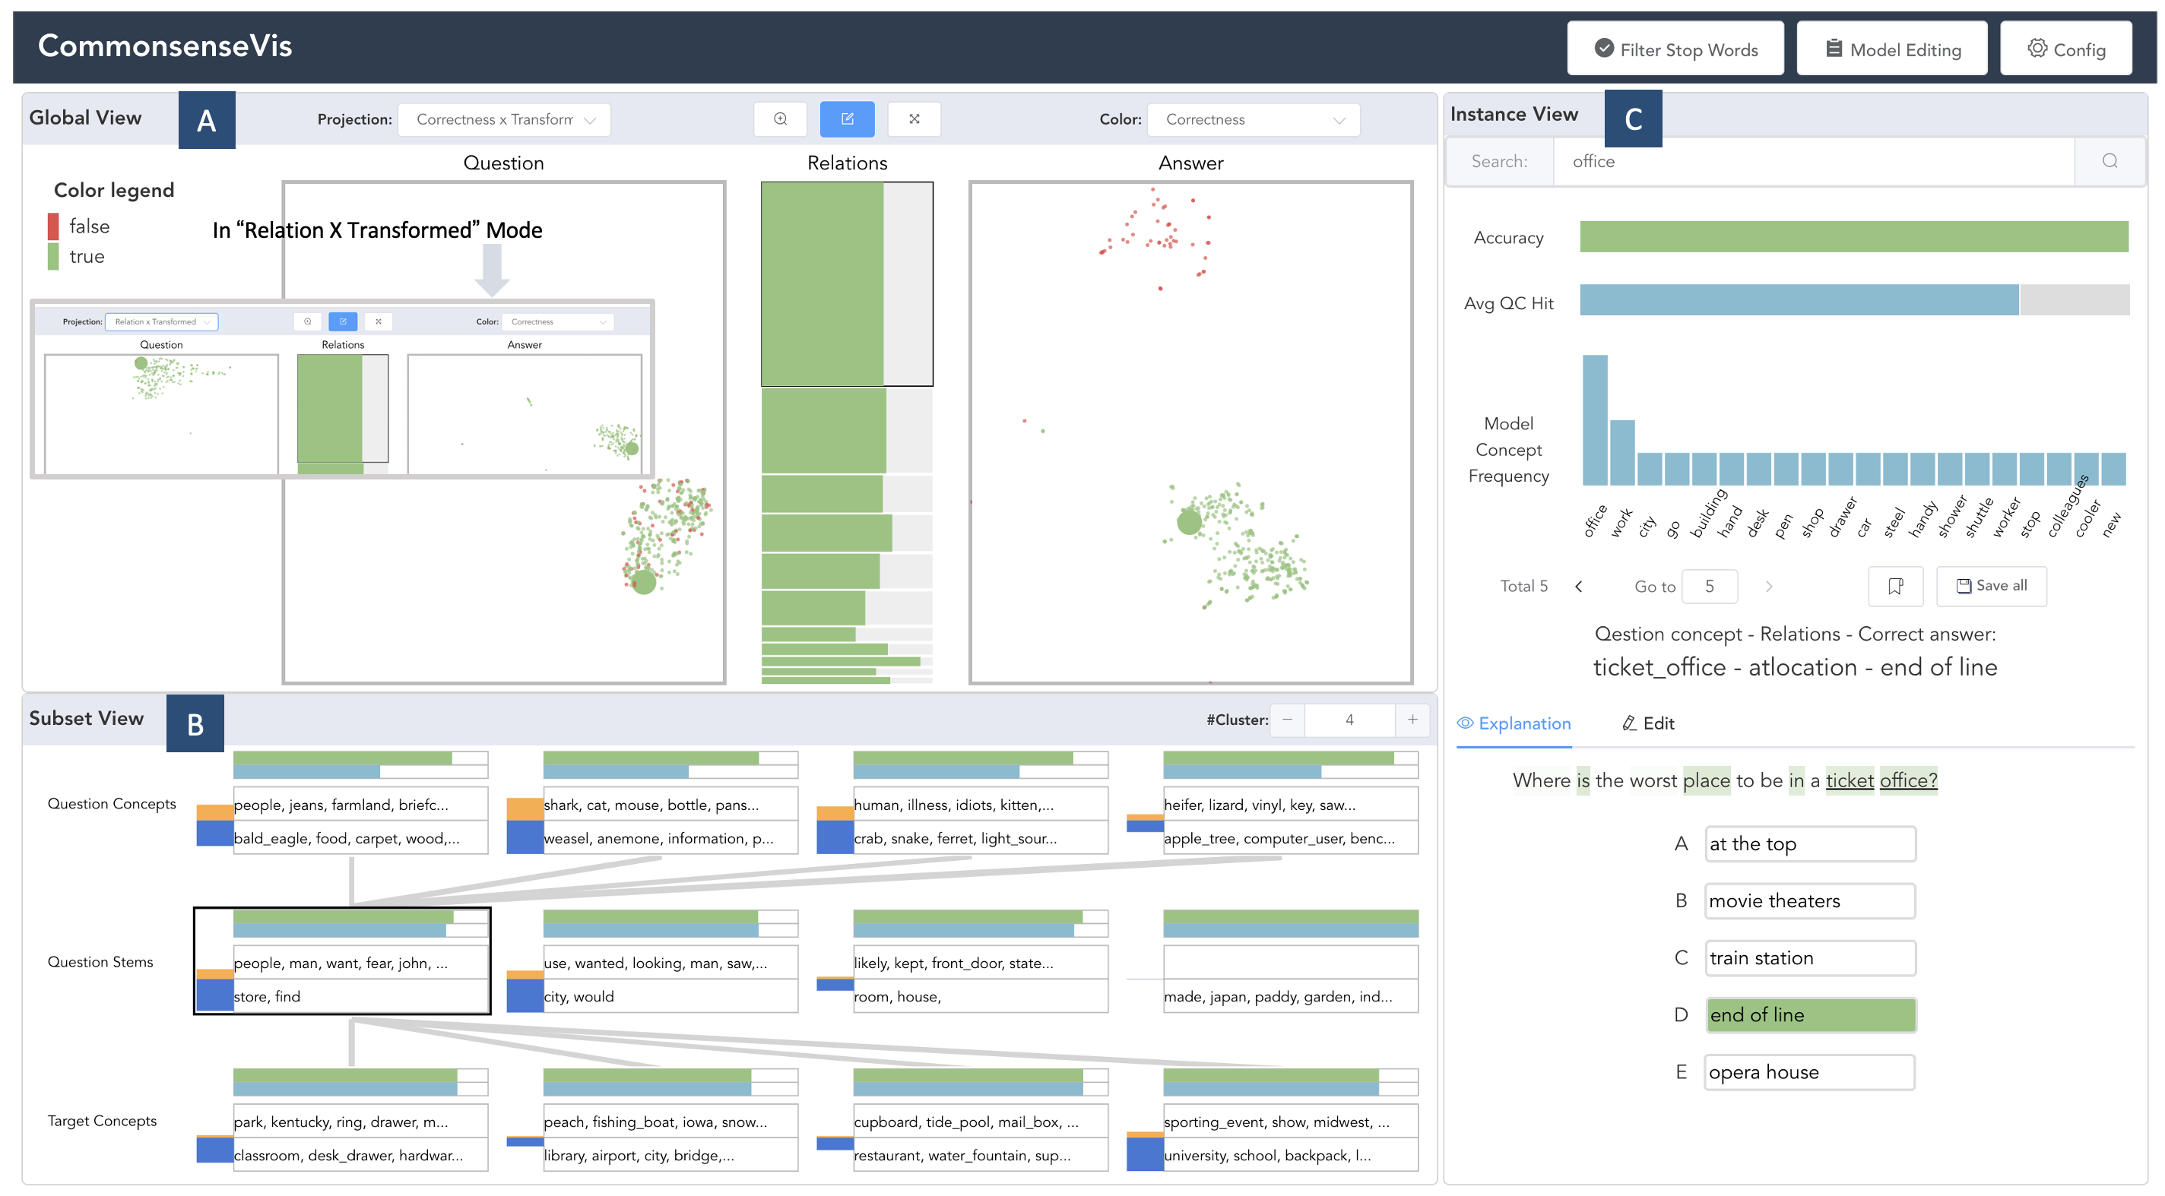Click underlined word office? in the question
Screen dimensions: 2165x1196
[1908, 780]
